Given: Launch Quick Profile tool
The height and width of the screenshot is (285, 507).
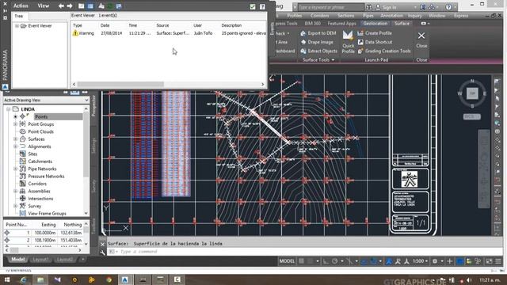Looking at the screenshot, I should point(348,42).
